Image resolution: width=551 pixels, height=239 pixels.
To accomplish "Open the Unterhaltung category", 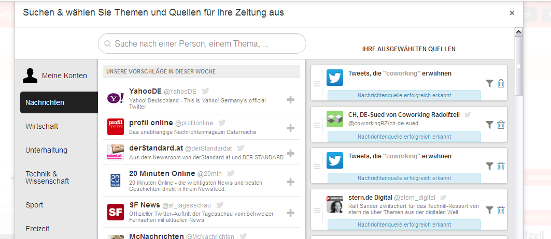I will pos(46,150).
